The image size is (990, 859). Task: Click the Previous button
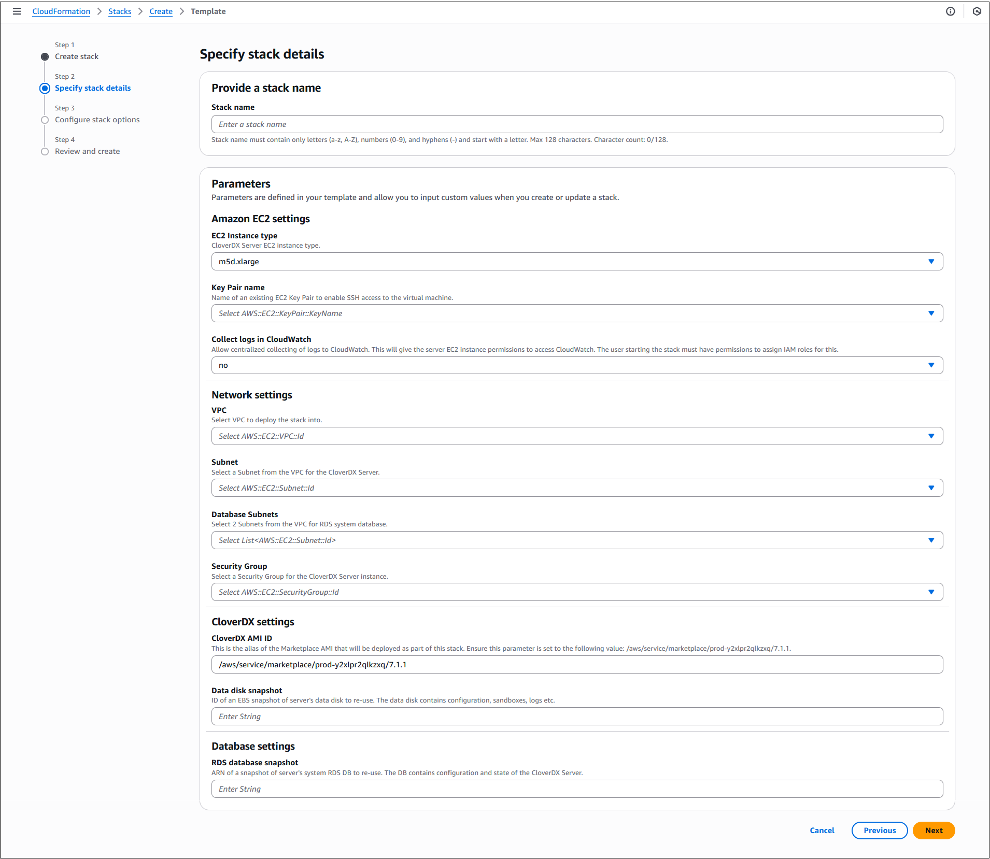tap(879, 830)
